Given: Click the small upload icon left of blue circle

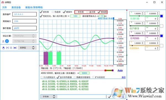Looking at the screenshot, I should (x=3, y=41).
